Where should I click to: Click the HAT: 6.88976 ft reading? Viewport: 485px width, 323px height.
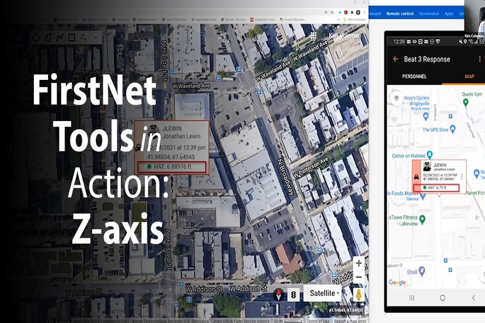point(172,167)
